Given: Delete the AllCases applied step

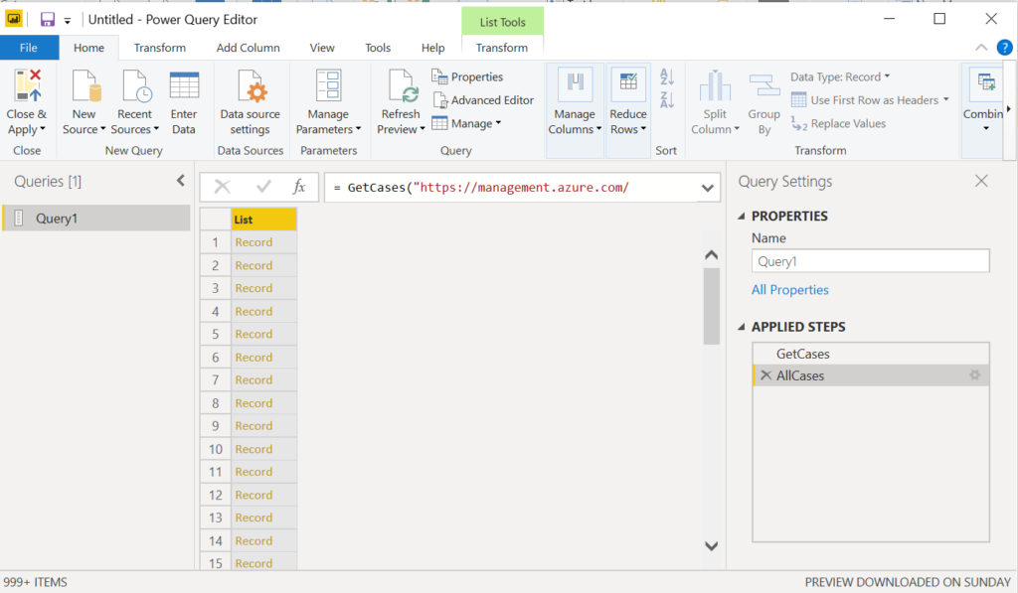Looking at the screenshot, I should click(x=766, y=375).
